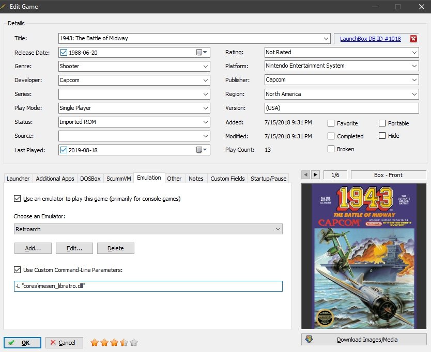
Task: Set rating to three stars
Action: [x=114, y=342]
